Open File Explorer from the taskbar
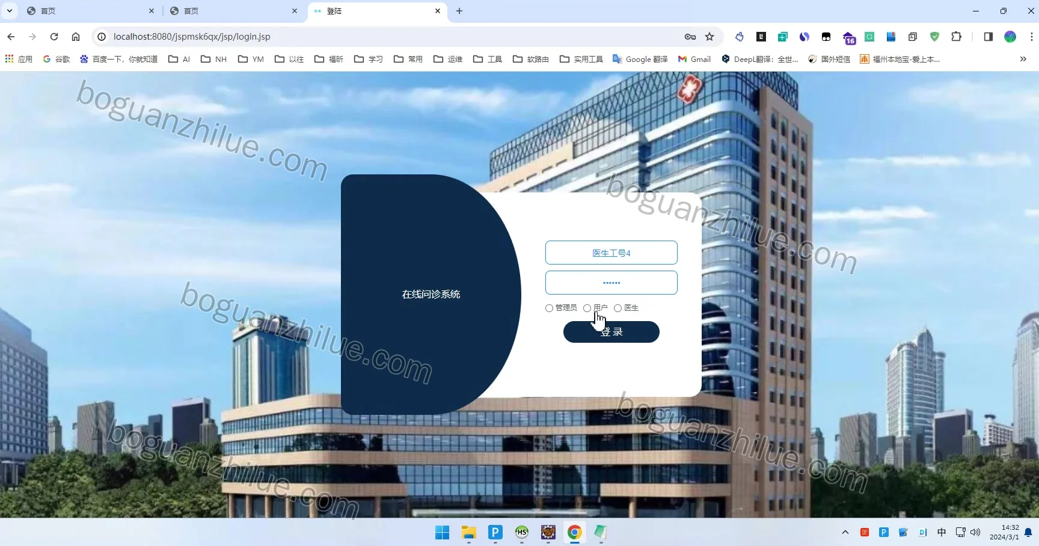1039x546 pixels. coord(468,532)
